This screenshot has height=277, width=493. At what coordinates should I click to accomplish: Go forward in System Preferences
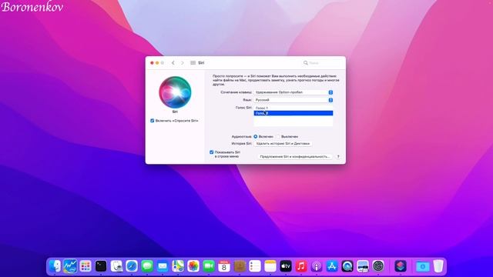coord(183,63)
